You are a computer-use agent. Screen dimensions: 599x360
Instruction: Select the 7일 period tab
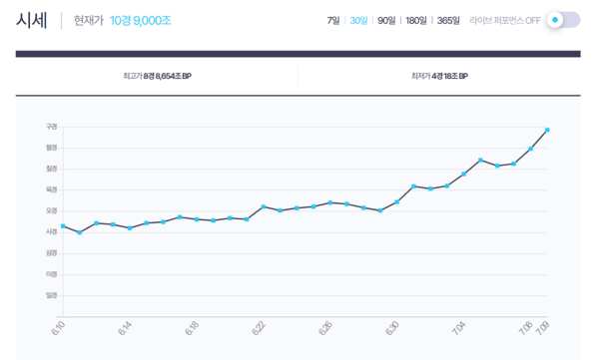[333, 20]
